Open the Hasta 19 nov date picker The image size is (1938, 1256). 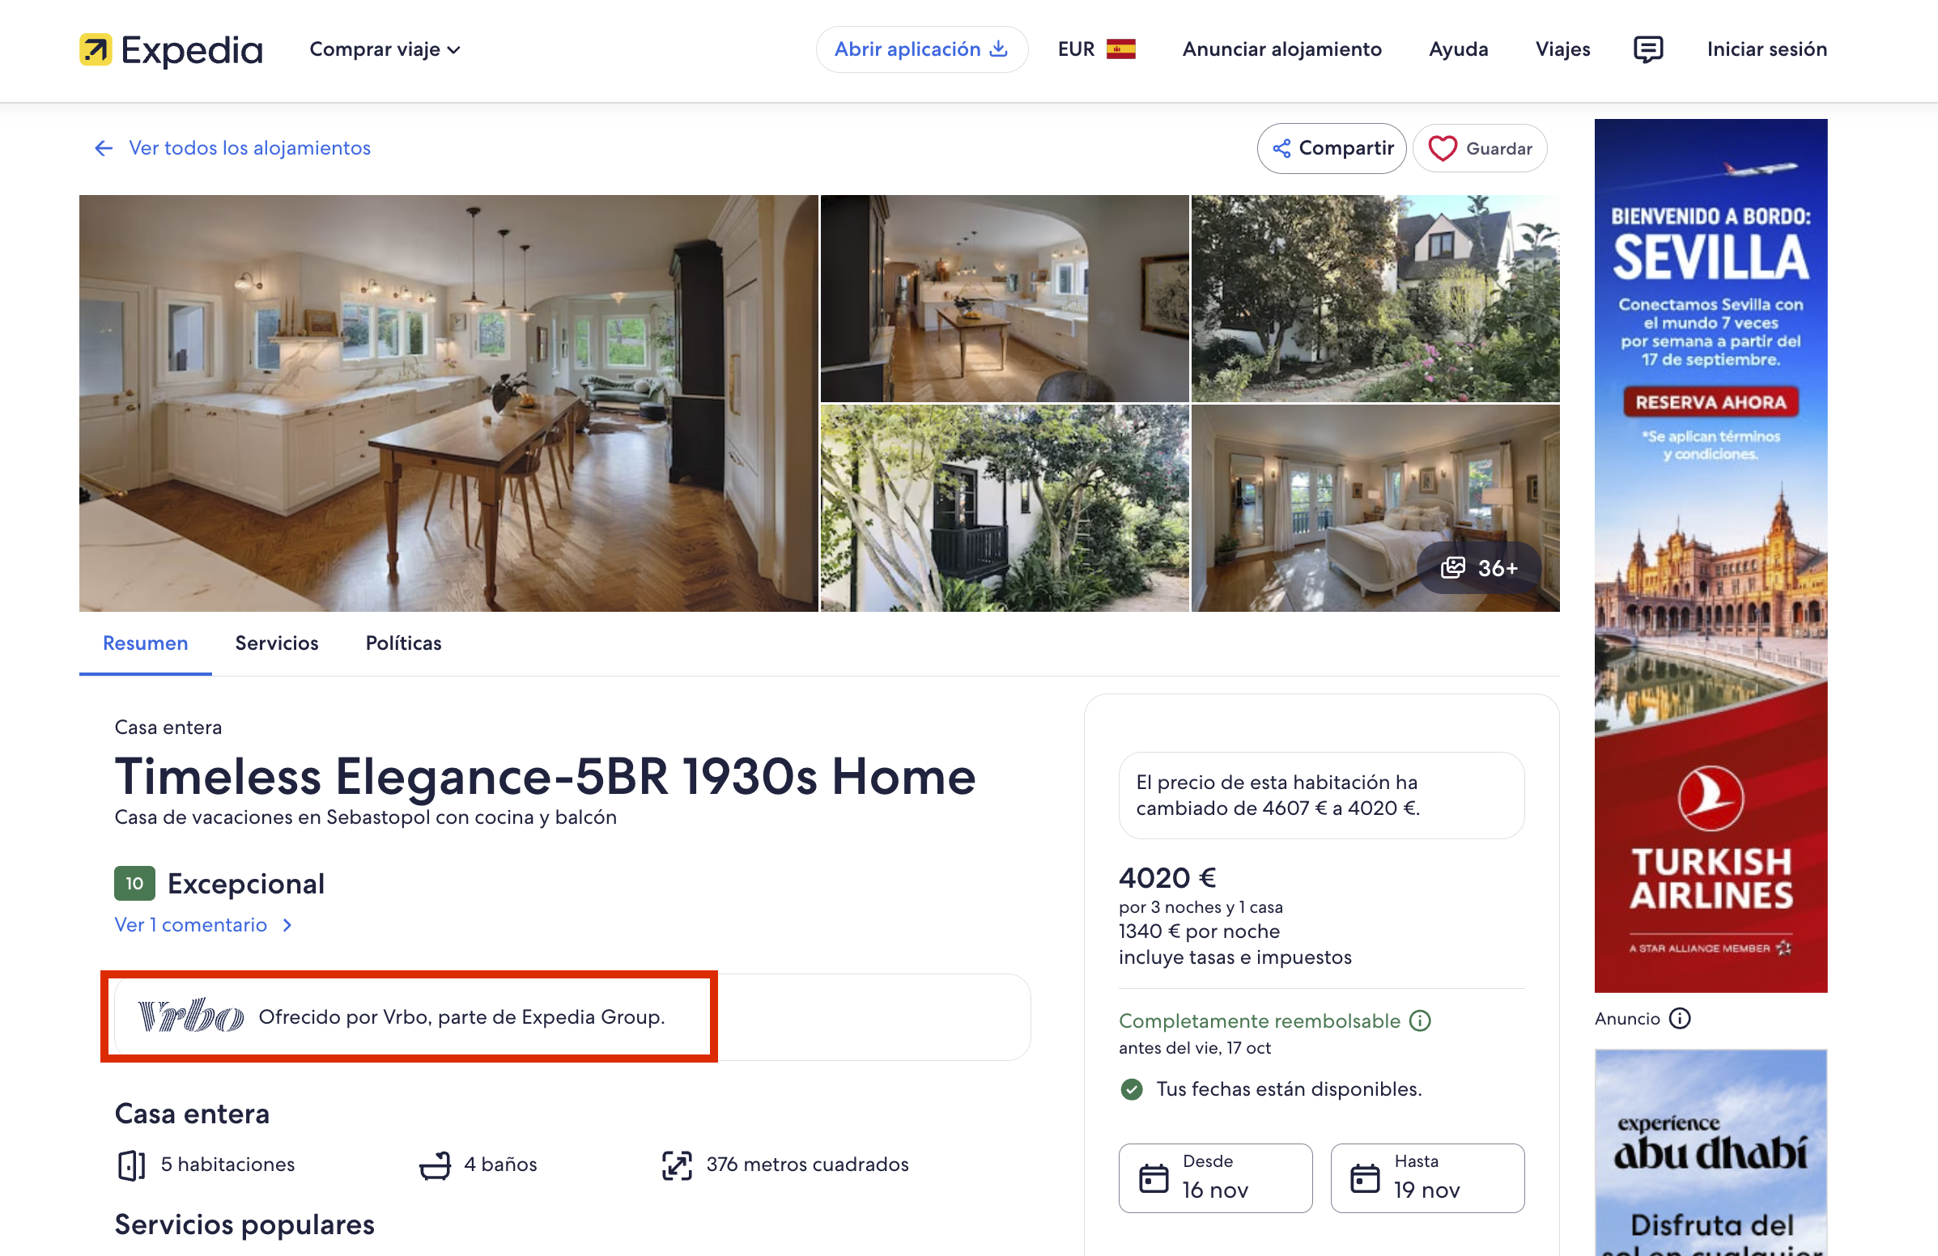pyautogui.click(x=1426, y=1177)
